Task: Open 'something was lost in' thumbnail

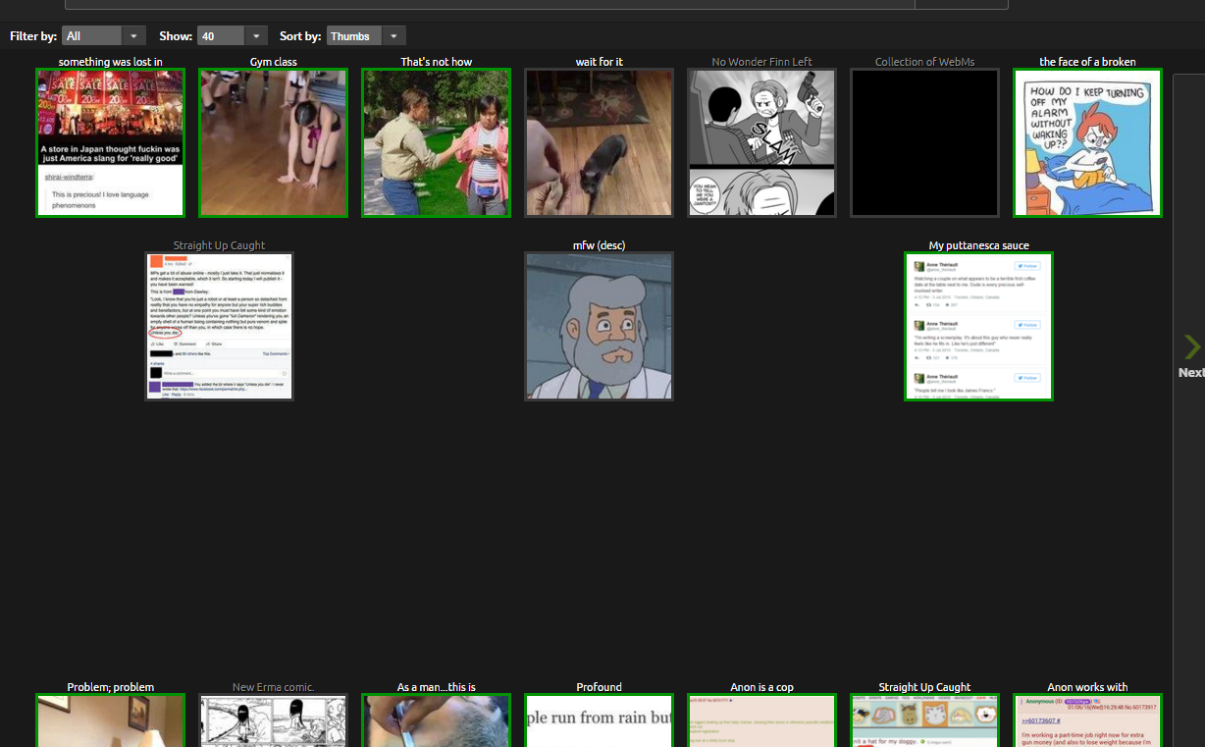Action: coord(110,142)
